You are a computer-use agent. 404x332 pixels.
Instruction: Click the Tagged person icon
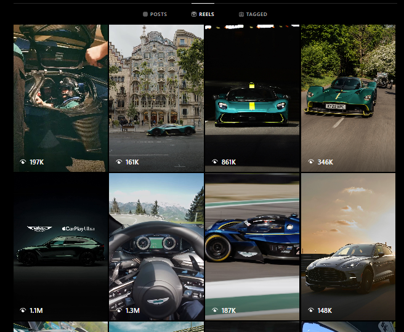pos(241,14)
